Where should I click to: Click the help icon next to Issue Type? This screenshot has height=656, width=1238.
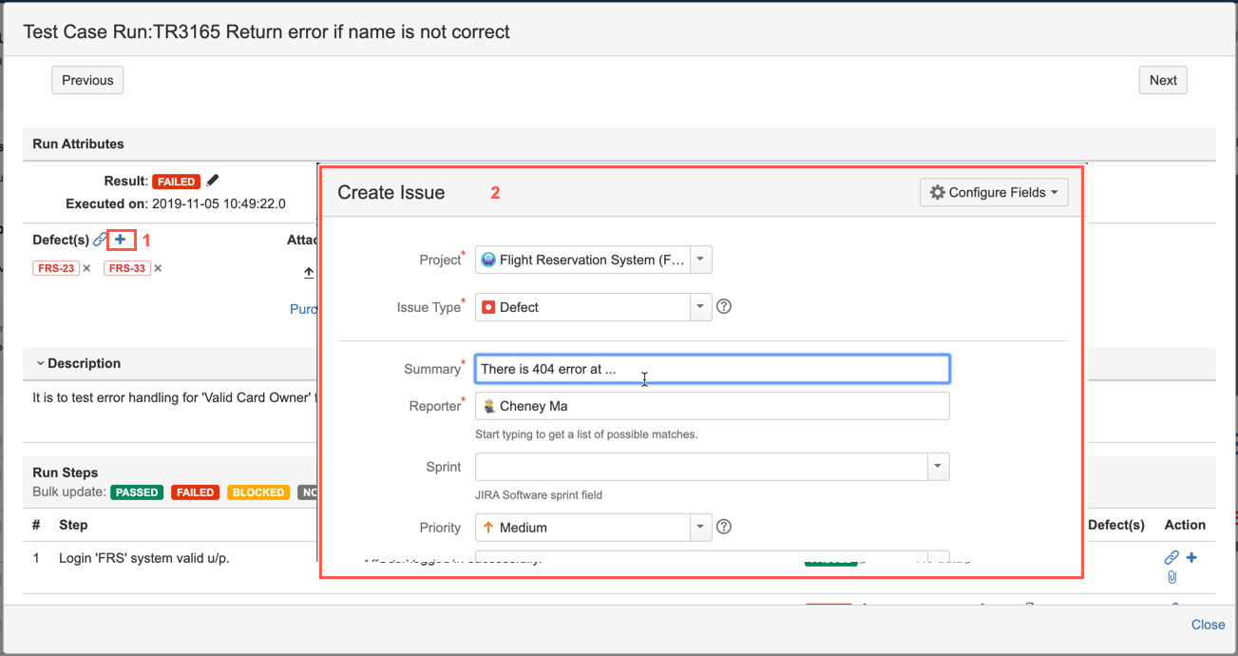[x=724, y=307]
